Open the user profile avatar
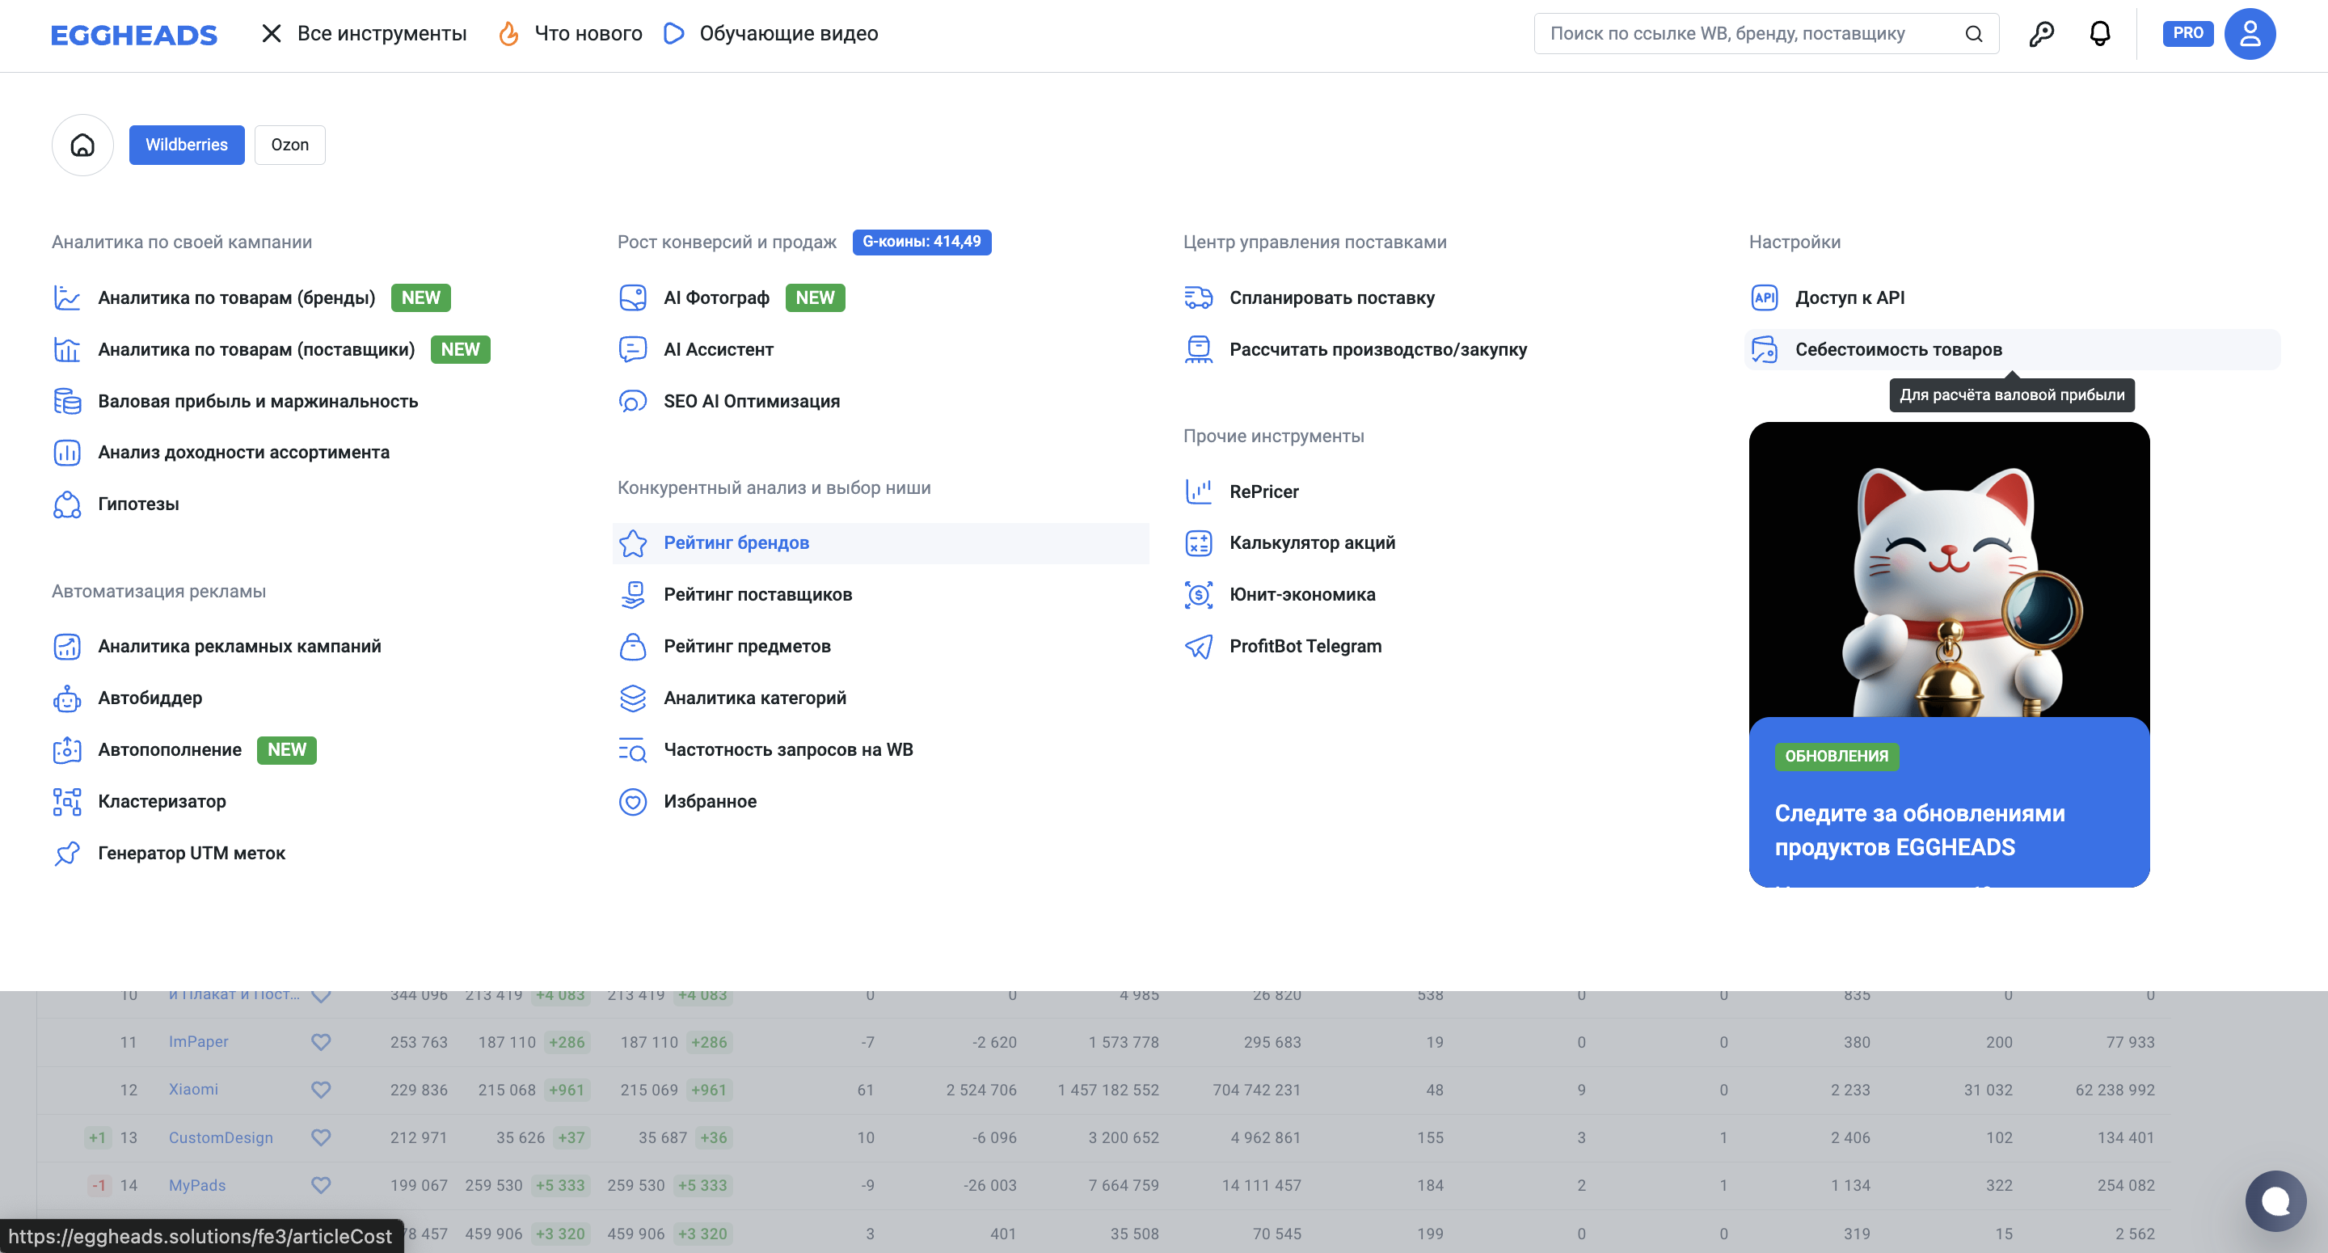Screen dimensions: 2328x1253 2250,34
